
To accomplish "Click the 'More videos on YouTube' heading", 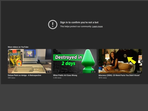I will [18, 47].
